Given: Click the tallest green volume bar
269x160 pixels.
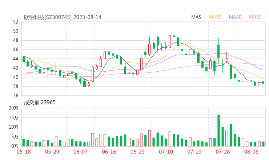Looking at the screenshot, I should tap(218, 131).
